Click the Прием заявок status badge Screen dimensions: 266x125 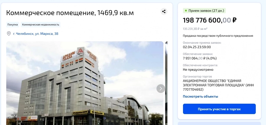click(204, 11)
